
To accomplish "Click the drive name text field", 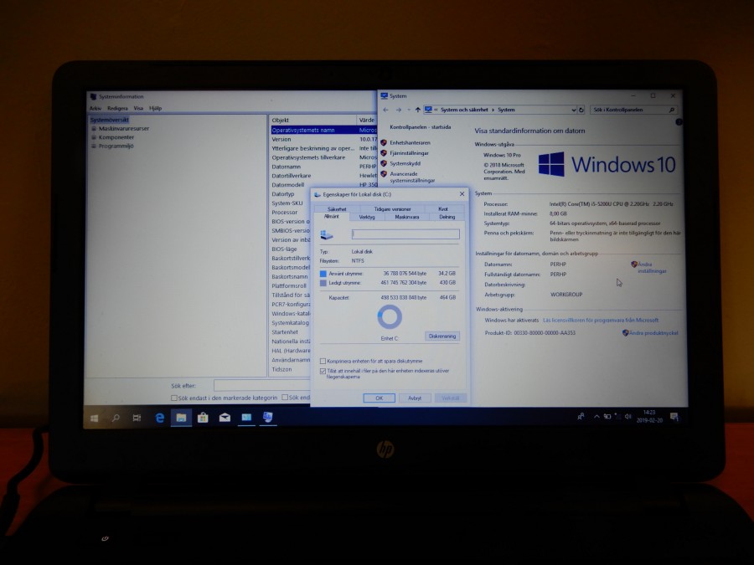I will (x=405, y=234).
